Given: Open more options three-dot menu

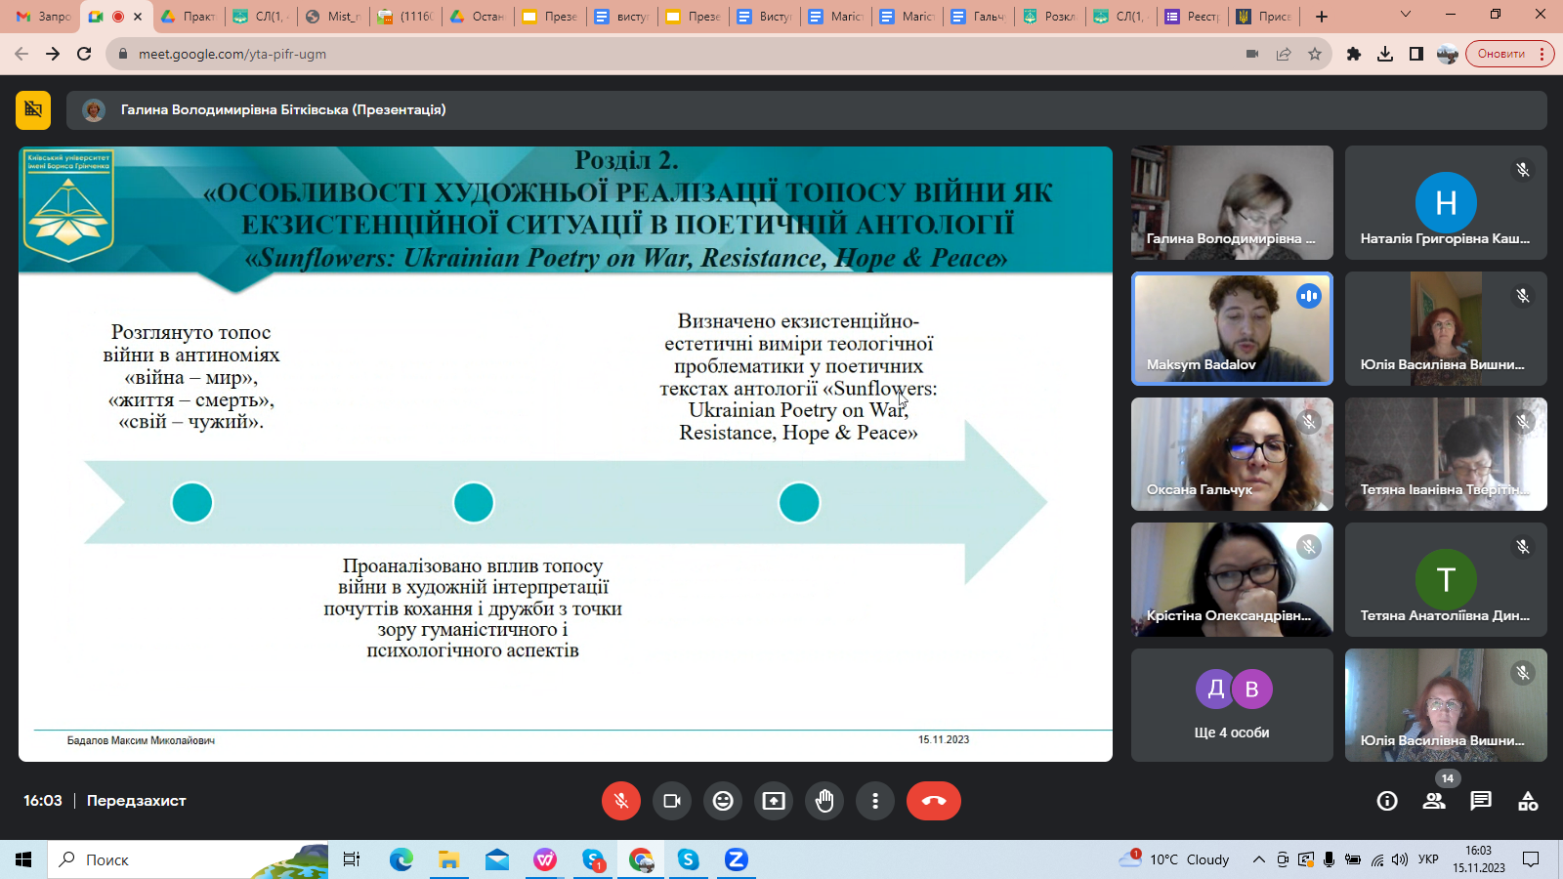Looking at the screenshot, I should click(x=875, y=801).
